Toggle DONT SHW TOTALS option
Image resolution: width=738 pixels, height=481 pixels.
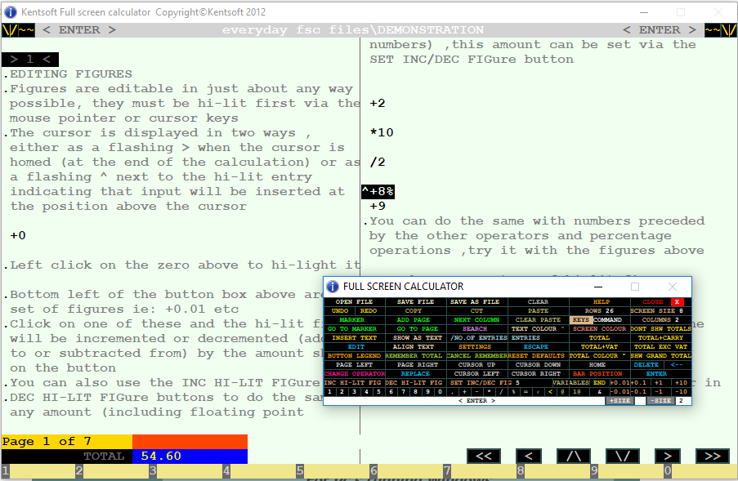point(661,328)
